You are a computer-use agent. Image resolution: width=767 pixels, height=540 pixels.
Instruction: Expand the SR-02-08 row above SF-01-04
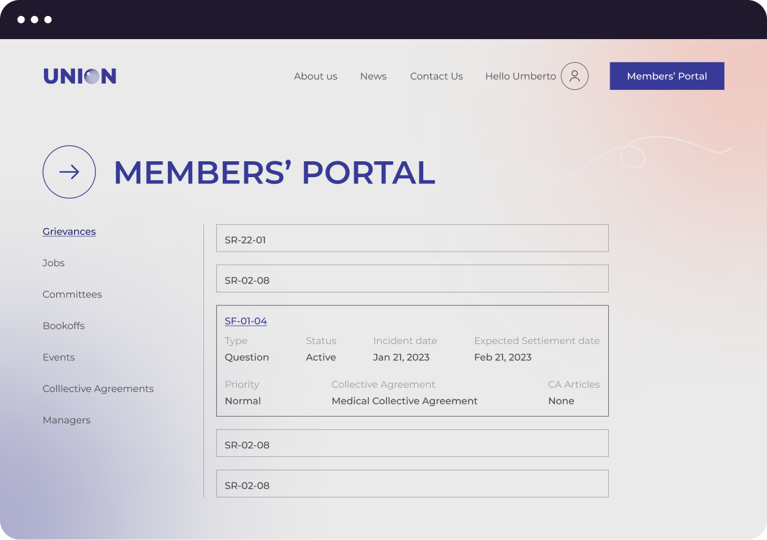tap(412, 279)
